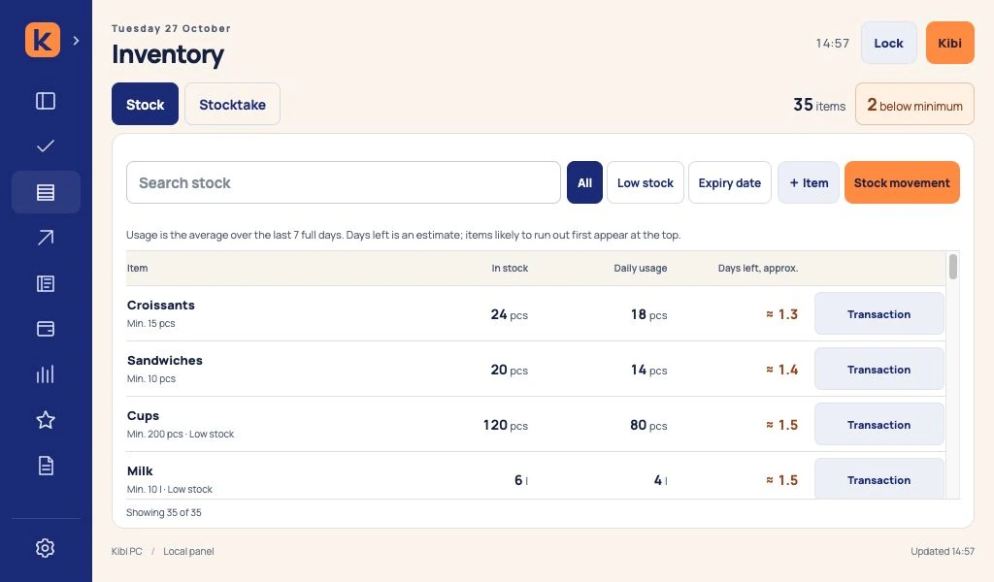Click the Local panel breadcrumb

click(x=189, y=552)
